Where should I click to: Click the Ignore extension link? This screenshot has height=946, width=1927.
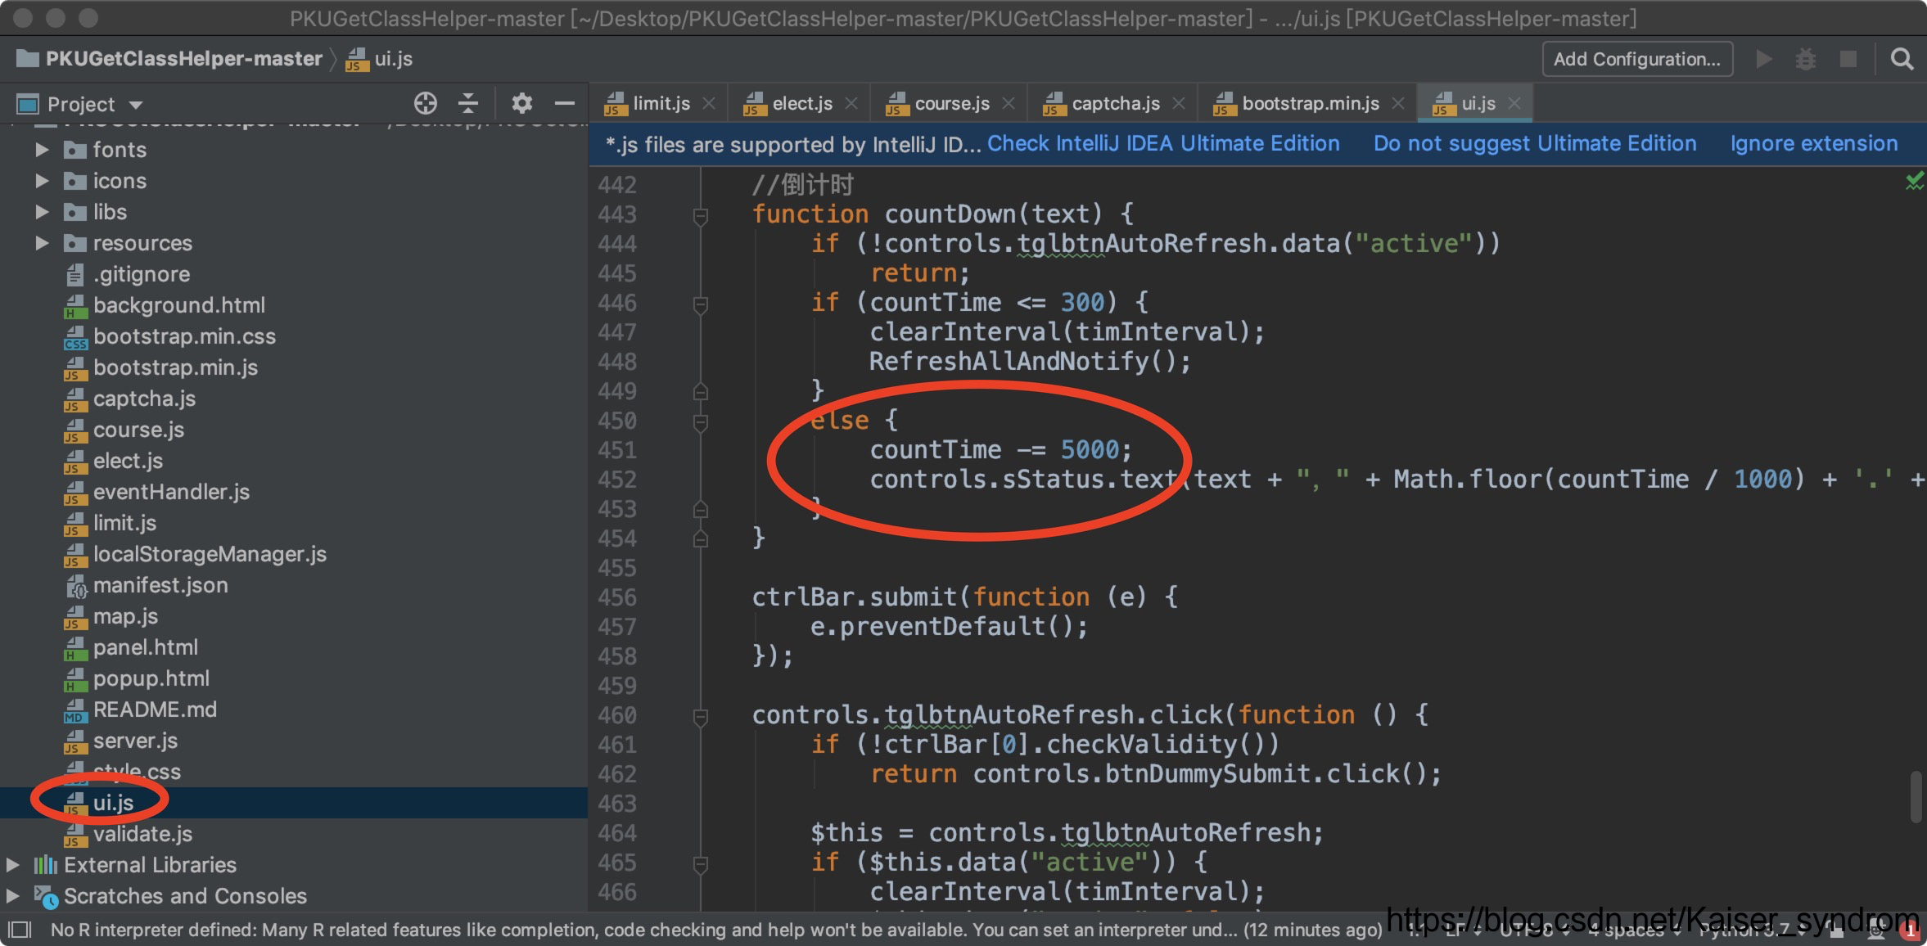click(x=1813, y=144)
